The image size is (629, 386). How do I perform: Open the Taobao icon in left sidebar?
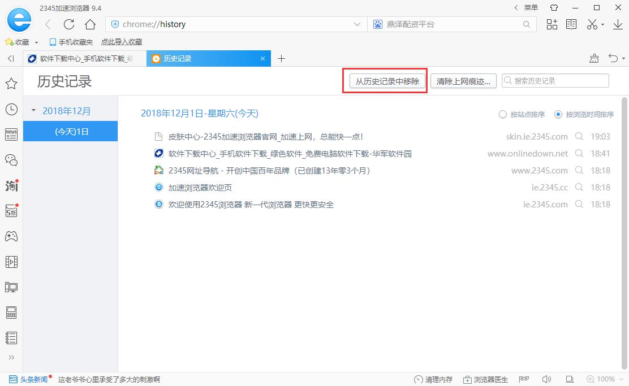(11, 185)
